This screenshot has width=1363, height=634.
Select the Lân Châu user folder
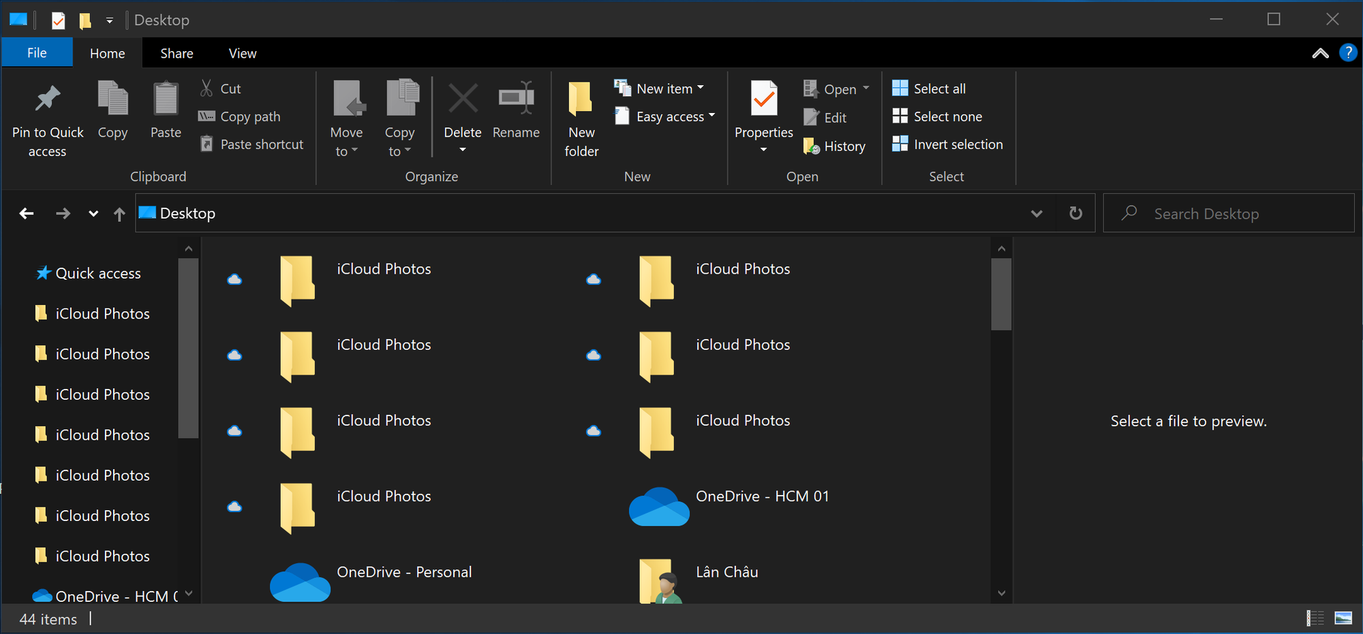tap(699, 581)
